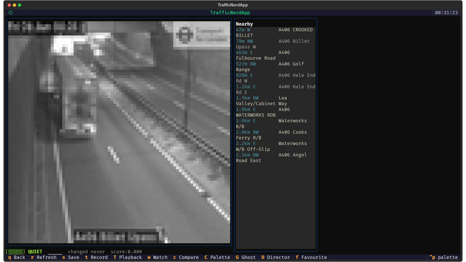Select nearby camera A406 Cooks Ferry R/B

pos(276,135)
